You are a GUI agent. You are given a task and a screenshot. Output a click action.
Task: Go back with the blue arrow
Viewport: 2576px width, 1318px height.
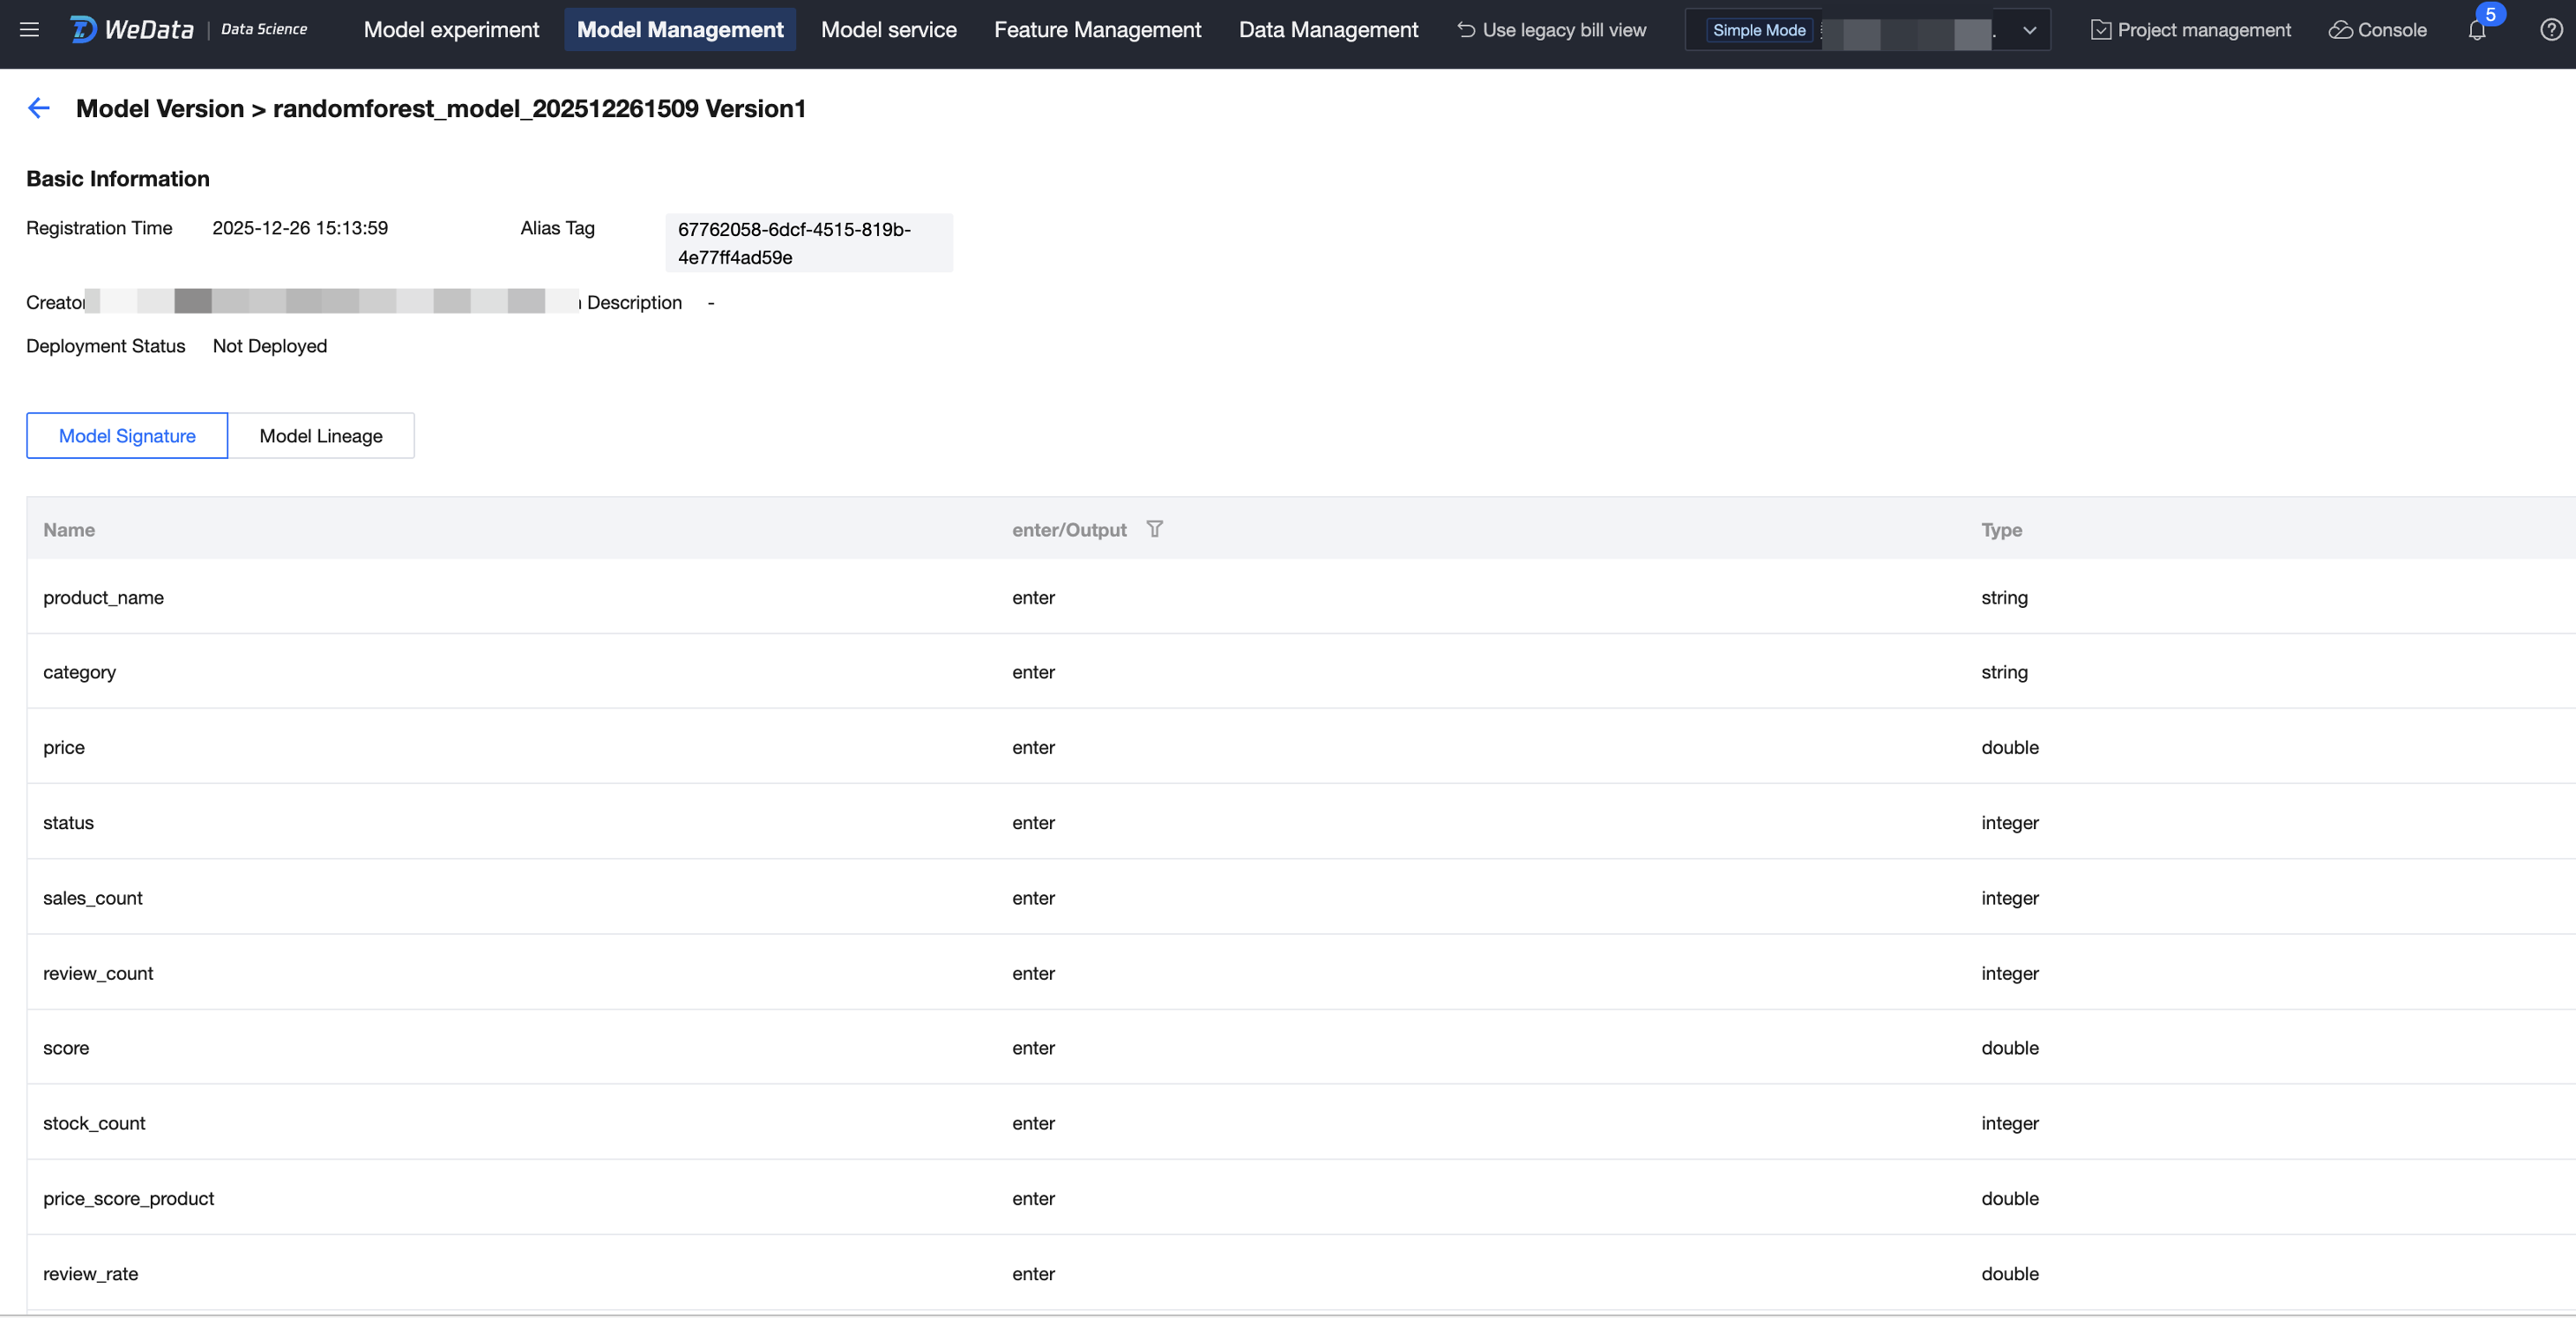[x=39, y=107]
